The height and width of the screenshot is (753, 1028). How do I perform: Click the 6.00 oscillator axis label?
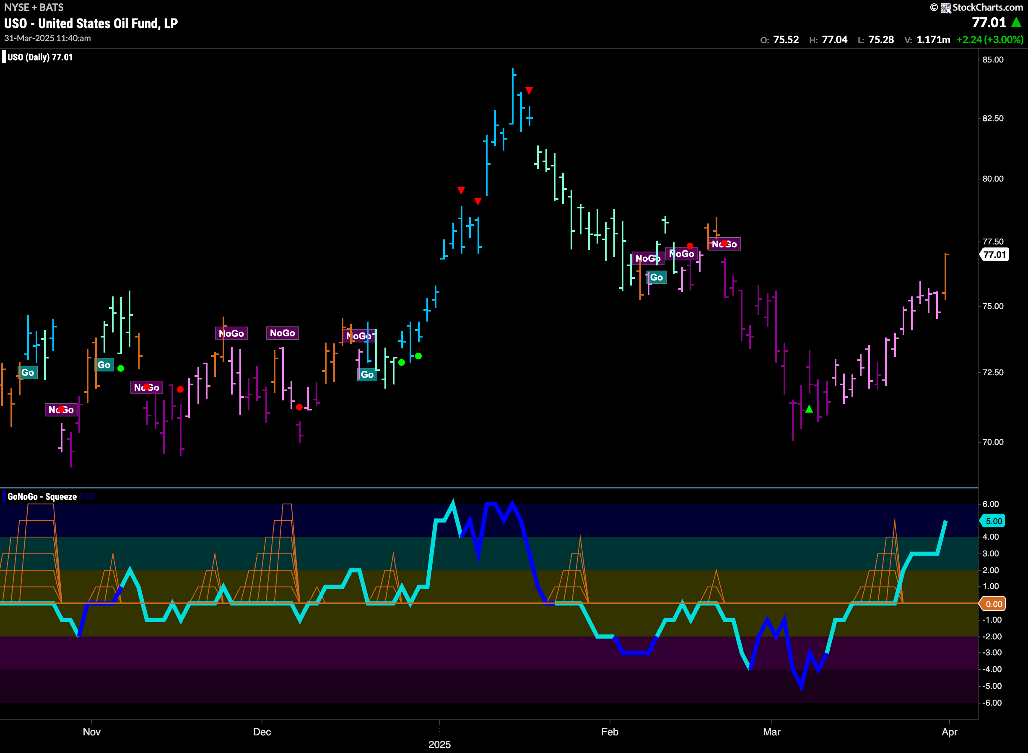pos(991,504)
